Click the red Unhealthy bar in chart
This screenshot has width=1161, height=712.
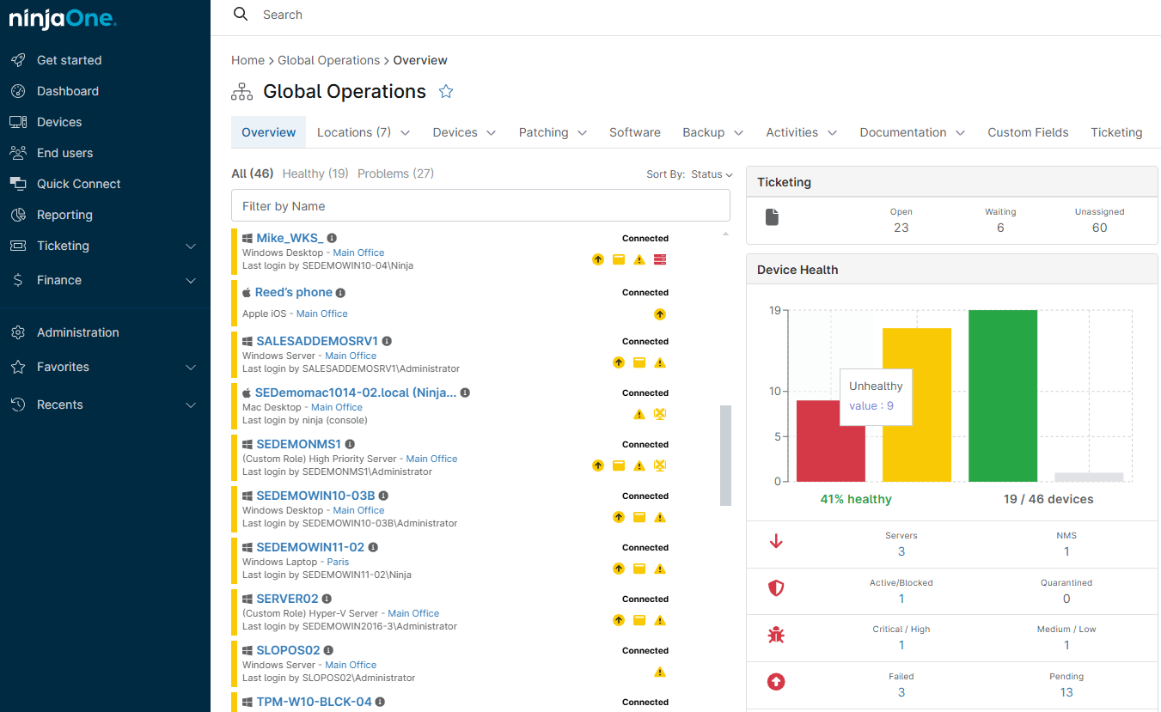tap(830, 441)
